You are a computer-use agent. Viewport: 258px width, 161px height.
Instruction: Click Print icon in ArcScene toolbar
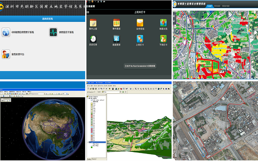pyautogui.click(x=96, y=89)
